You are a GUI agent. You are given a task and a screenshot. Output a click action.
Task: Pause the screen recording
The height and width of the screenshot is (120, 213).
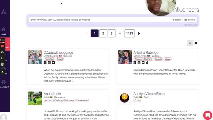2,58
